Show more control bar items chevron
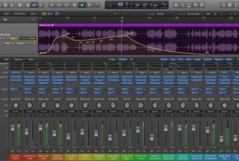This screenshot has width=239, height=161. 209,5
